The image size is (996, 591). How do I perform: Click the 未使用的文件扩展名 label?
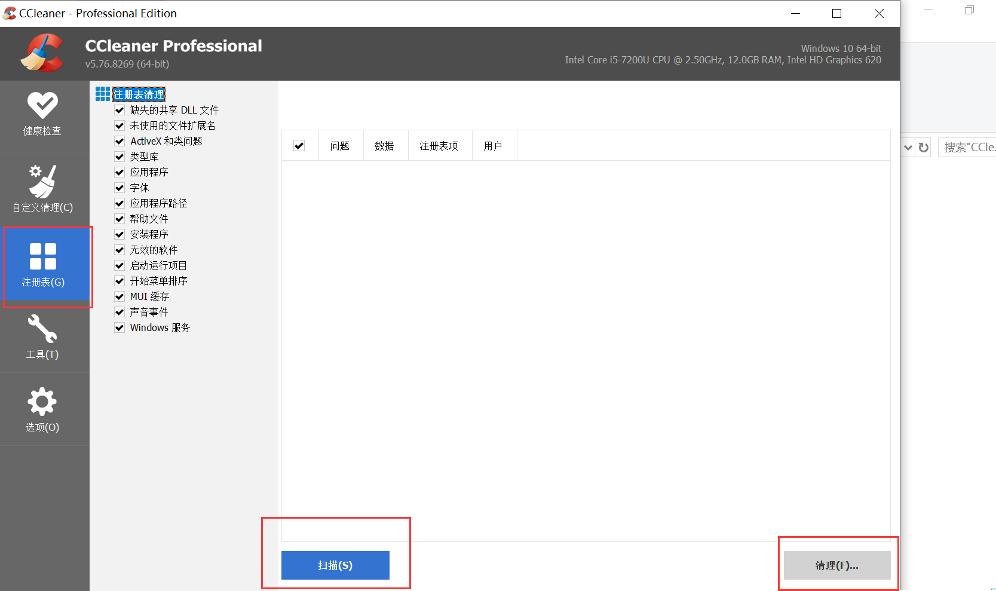[173, 125]
